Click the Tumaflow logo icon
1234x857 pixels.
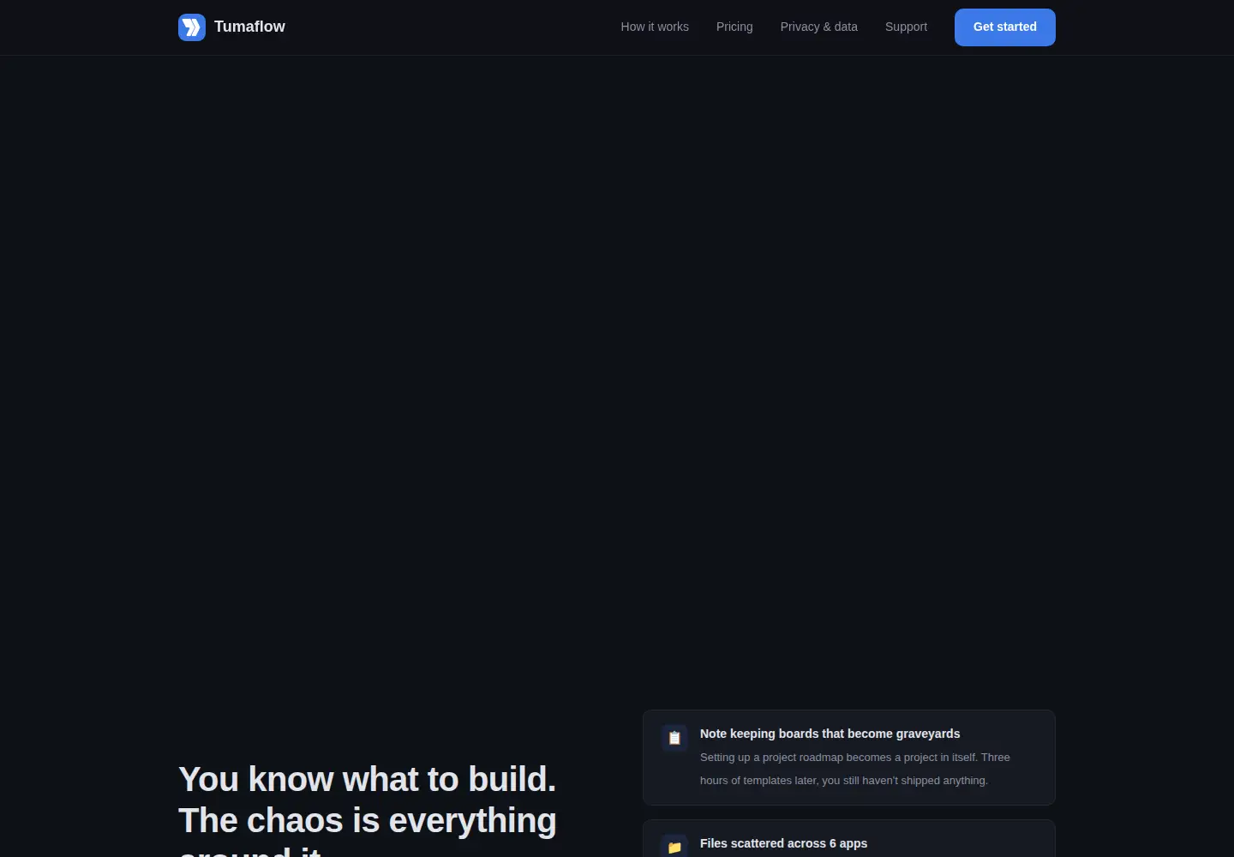pos(192,27)
